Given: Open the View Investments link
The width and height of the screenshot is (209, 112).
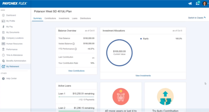Looking at the screenshot, I should 143,76.
